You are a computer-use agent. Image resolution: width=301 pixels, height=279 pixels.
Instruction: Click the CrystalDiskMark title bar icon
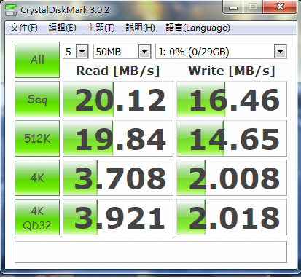tap(11, 10)
